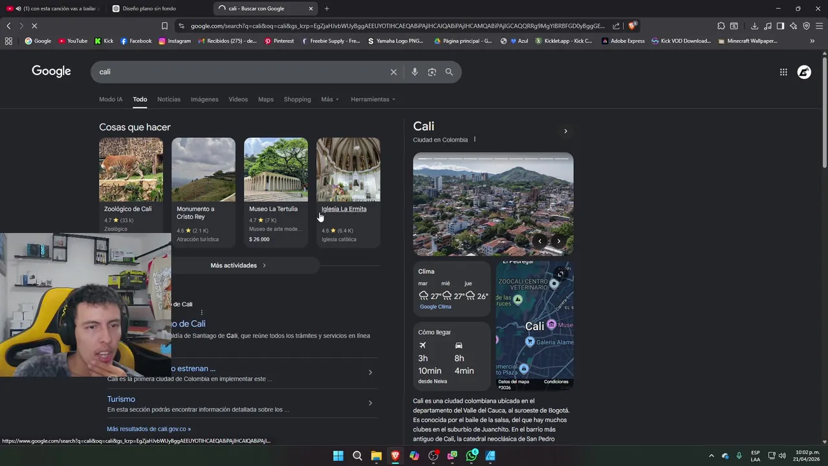Show hidden system tray icons

pos(712,456)
